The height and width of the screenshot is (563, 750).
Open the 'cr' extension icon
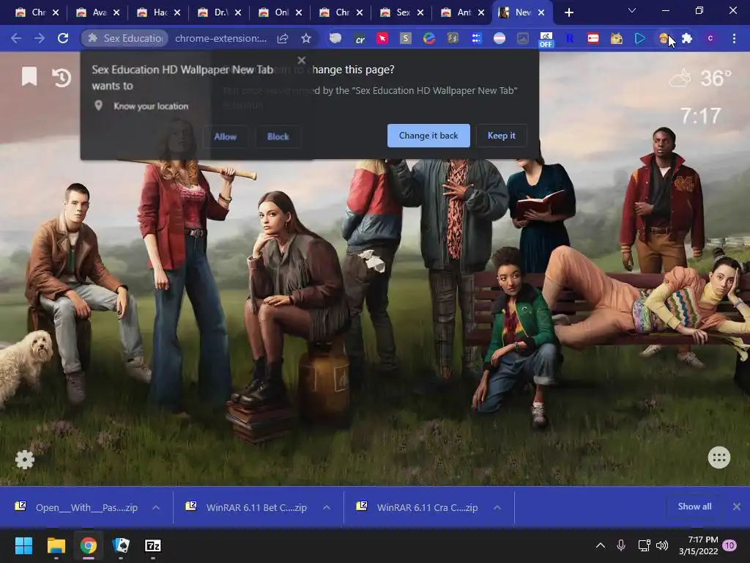pos(360,39)
